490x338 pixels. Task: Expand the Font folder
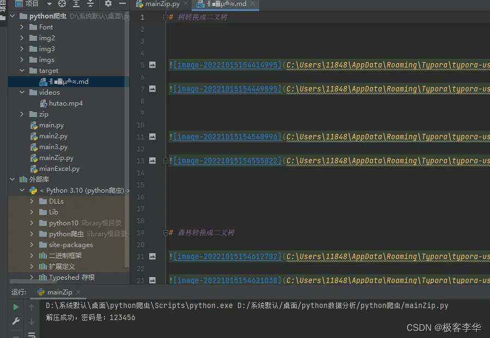pos(22,27)
